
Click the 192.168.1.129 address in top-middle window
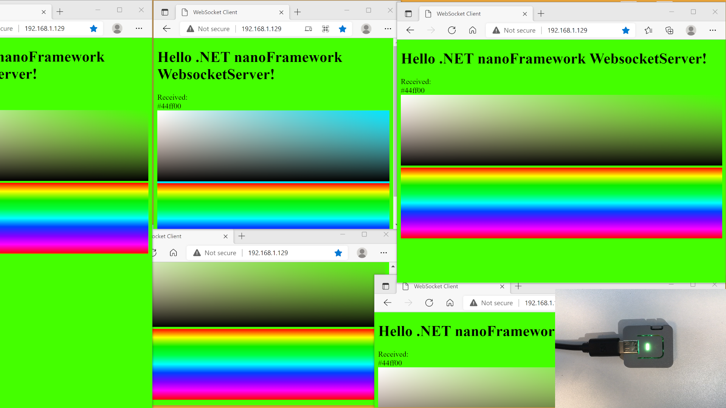click(261, 29)
